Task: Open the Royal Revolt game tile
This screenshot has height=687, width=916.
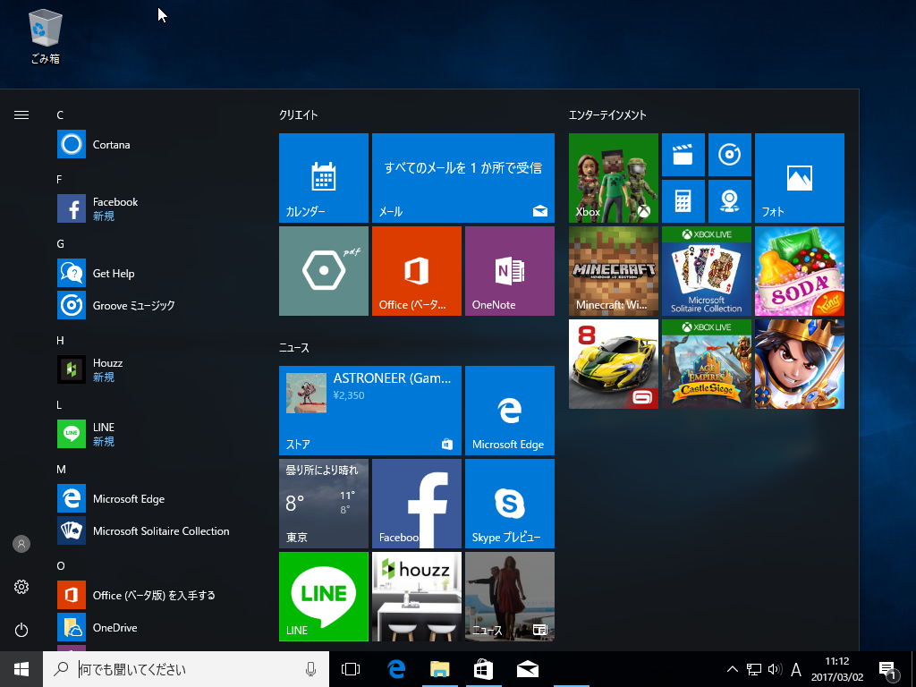Action: 799,364
